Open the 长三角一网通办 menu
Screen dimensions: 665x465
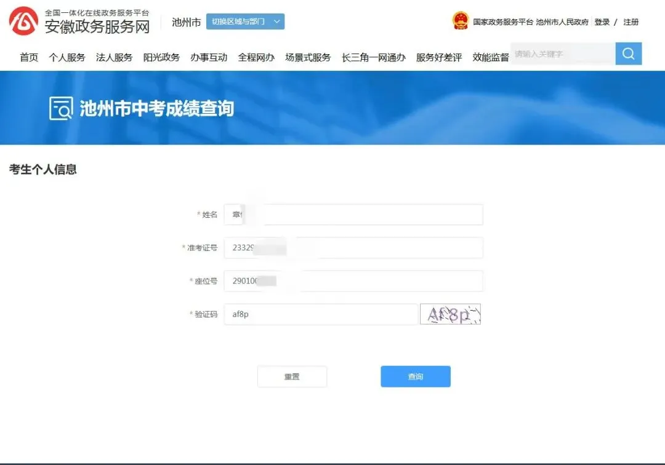[374, 57]
